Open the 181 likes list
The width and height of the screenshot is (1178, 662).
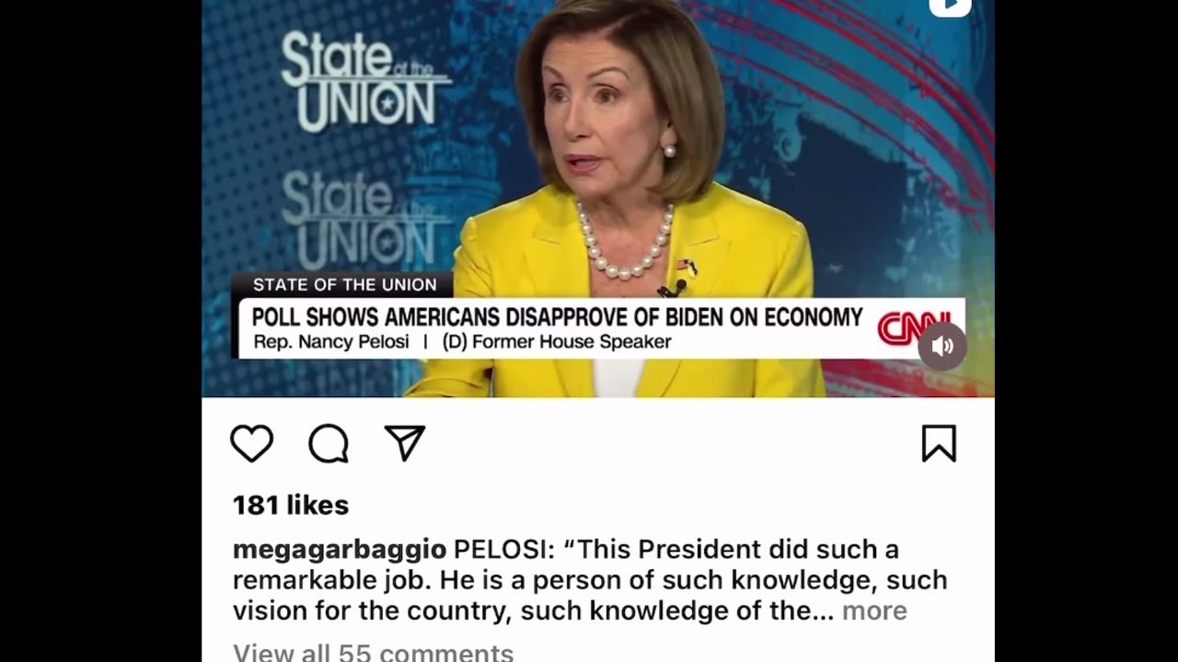[291, 505]
